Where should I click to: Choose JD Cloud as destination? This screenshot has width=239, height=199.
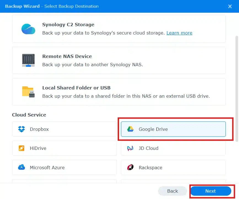173,148
